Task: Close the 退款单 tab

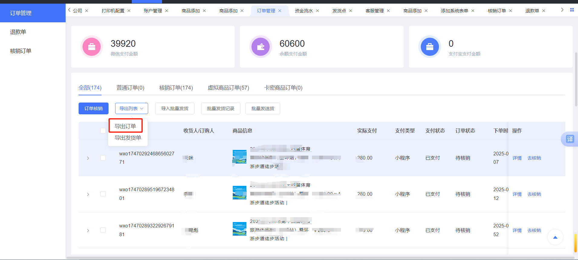Action: pos(544,11)
